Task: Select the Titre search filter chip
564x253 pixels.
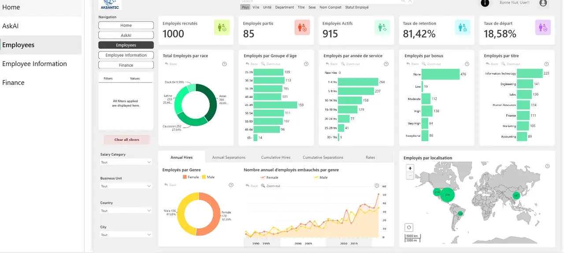Action: click(301, 7)
